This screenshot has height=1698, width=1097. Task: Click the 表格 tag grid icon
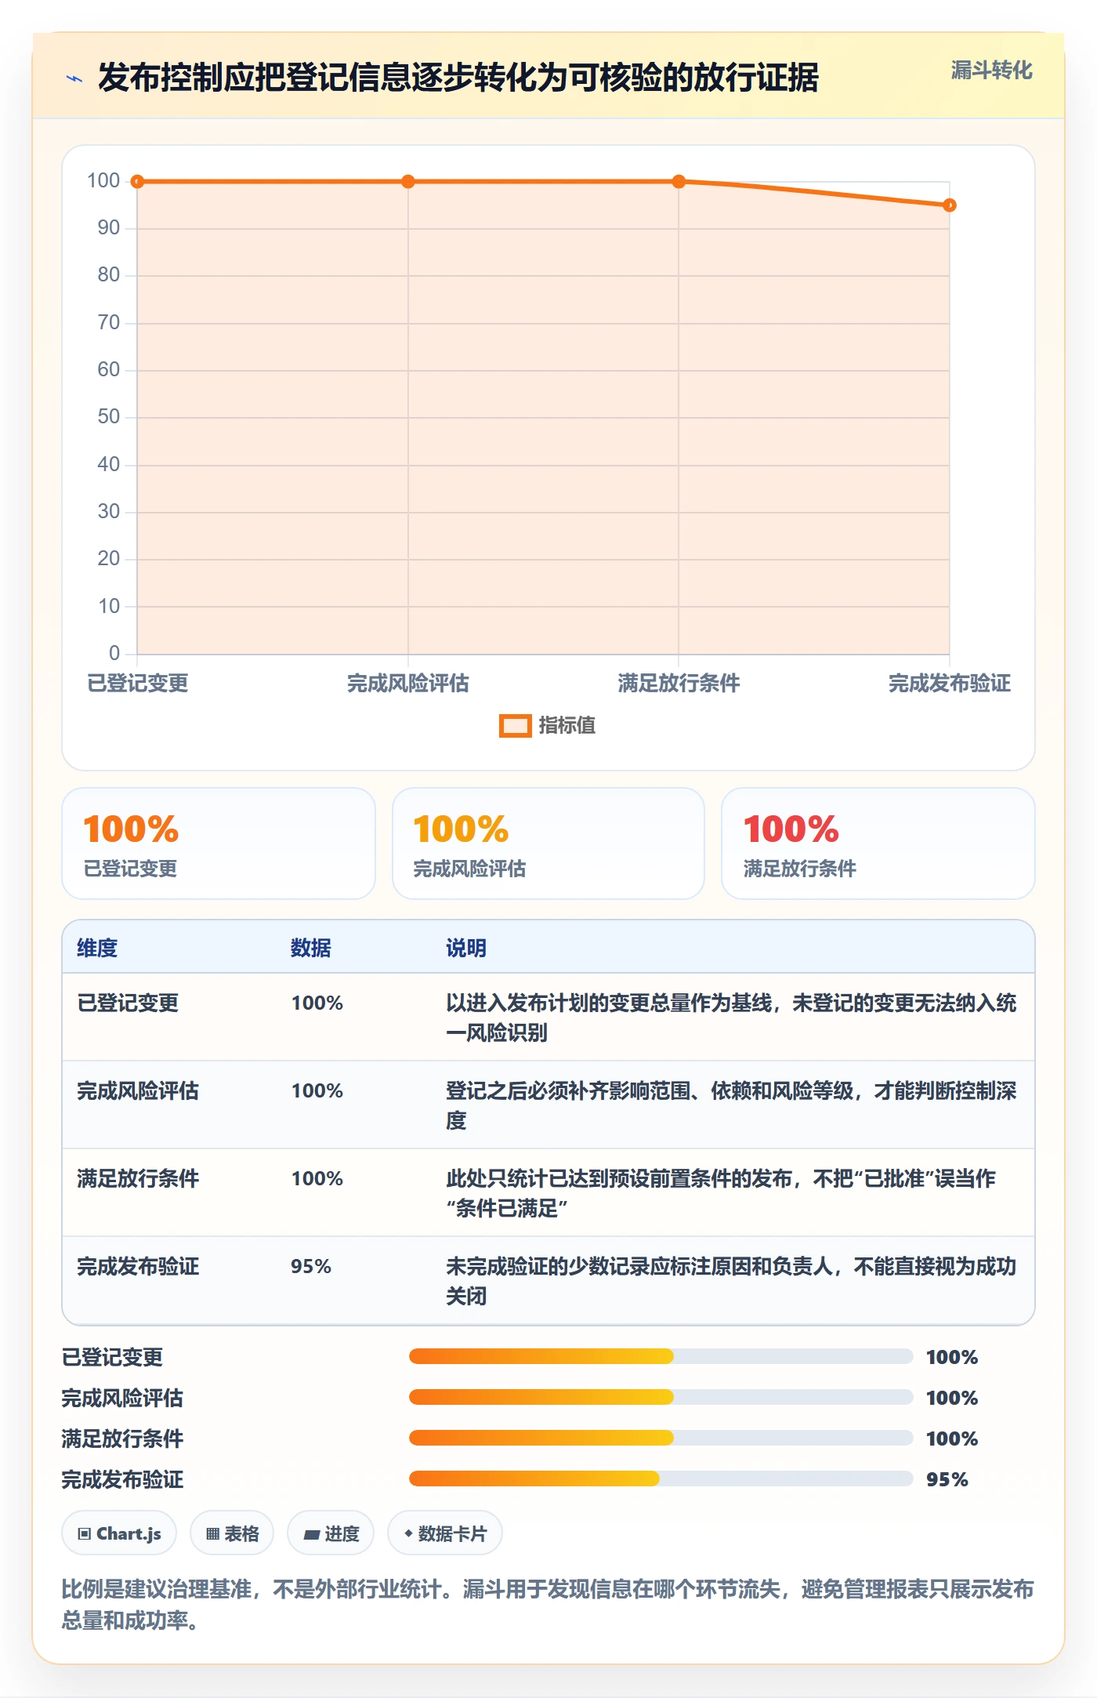(212, 1534)
